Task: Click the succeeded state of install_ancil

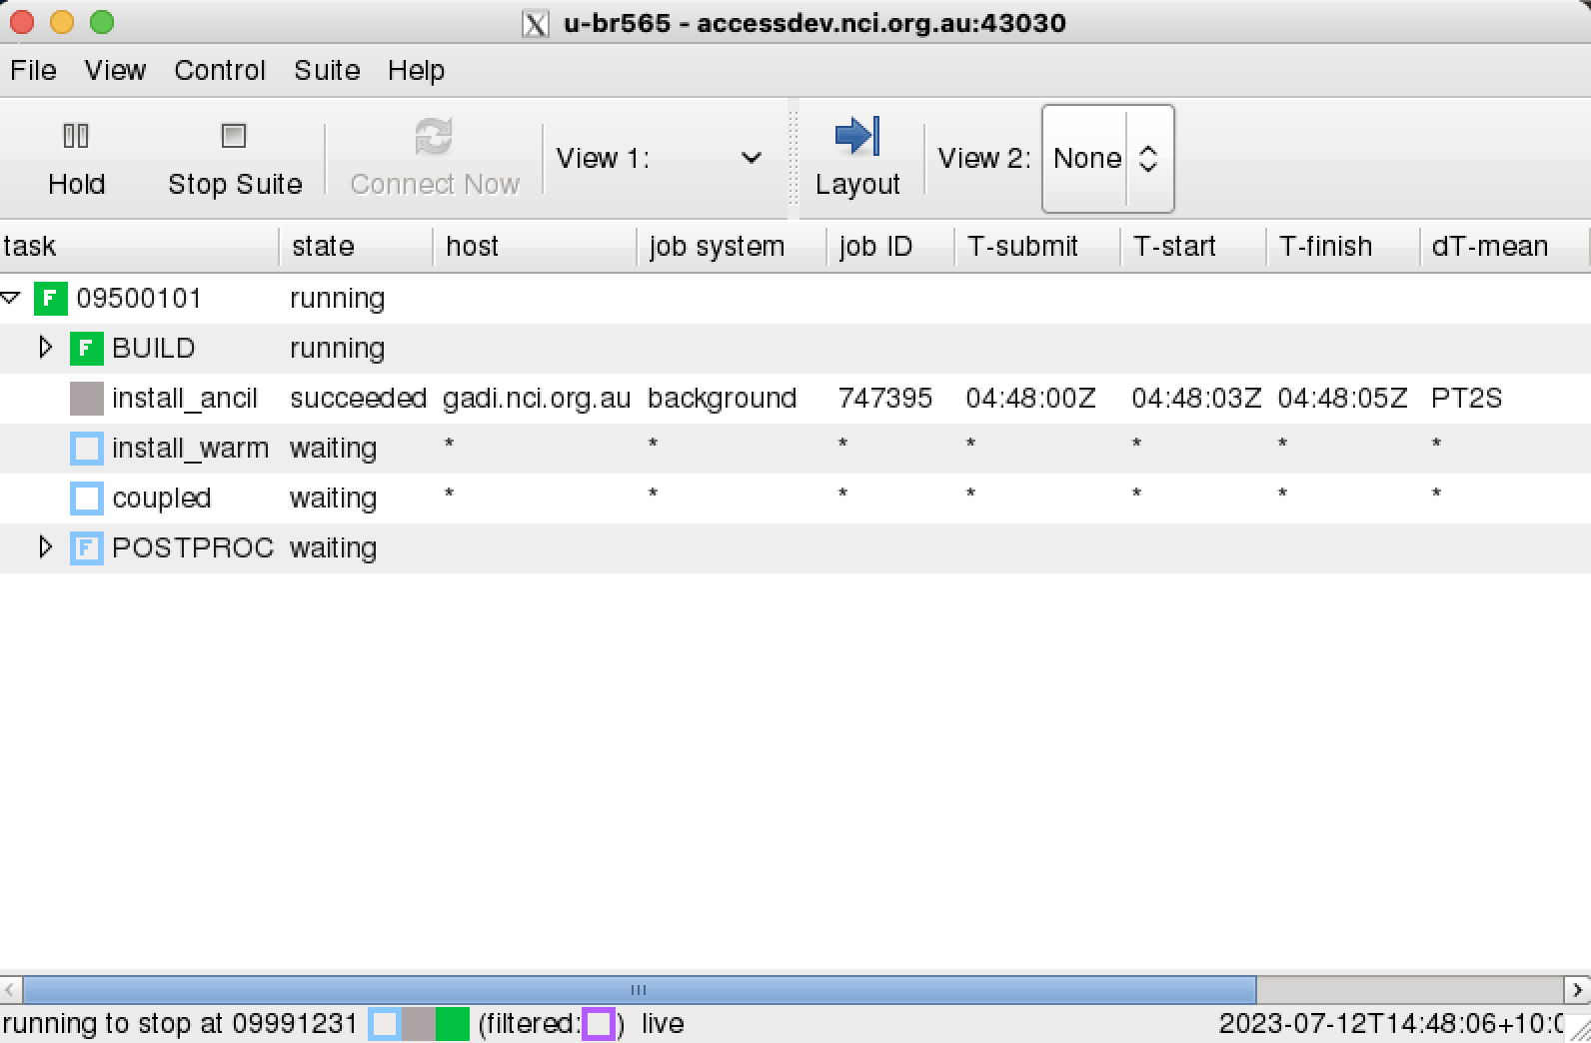Action: pos(358,398)
